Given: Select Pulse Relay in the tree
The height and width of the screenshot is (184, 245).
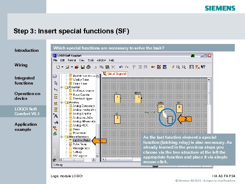Looking at the screenshot, I should (80, 144).
